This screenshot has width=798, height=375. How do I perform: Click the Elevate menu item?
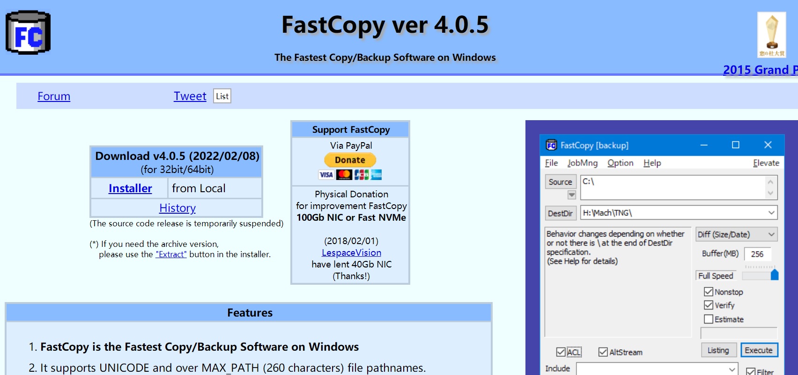[766, 163]
